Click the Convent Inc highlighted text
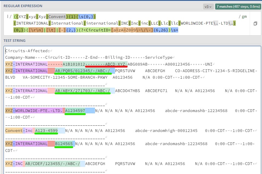The image size is (262, 174). (19, 131)
